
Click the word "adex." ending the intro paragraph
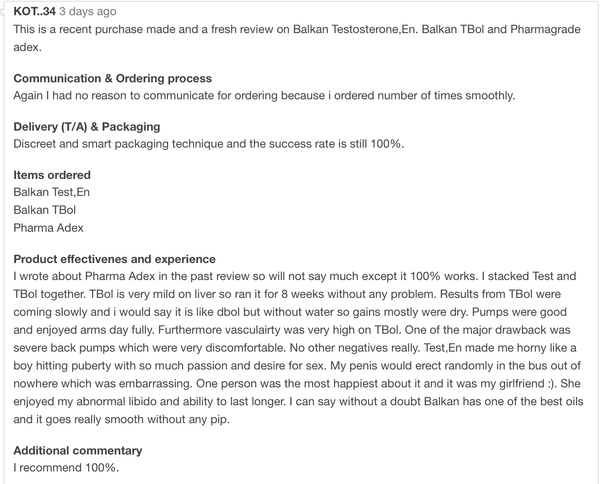pyautogui.click(x=27, y=47)
